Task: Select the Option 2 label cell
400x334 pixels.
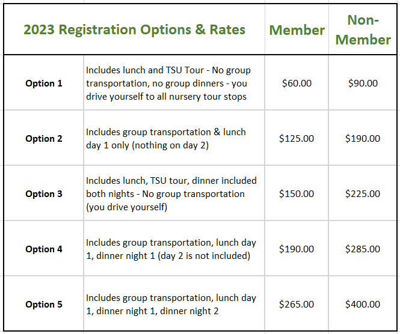Action: click(x=44, y=139)
